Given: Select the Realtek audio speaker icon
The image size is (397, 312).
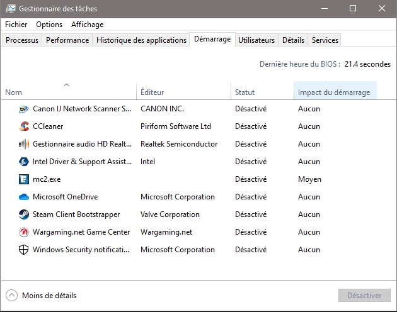Looking at the screenshot, I should tap(24, 144).
